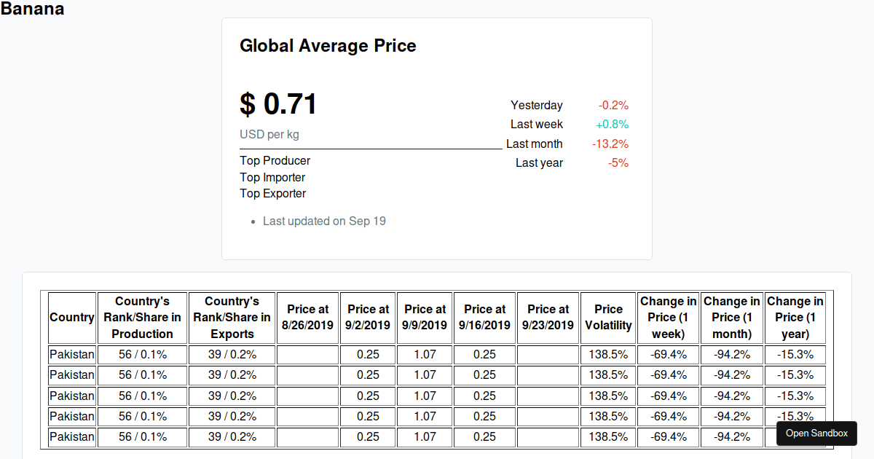The width and height of the screenshot is (874, 459).
Task: Click the $ 0.71 global price
Action: [278, 104]
